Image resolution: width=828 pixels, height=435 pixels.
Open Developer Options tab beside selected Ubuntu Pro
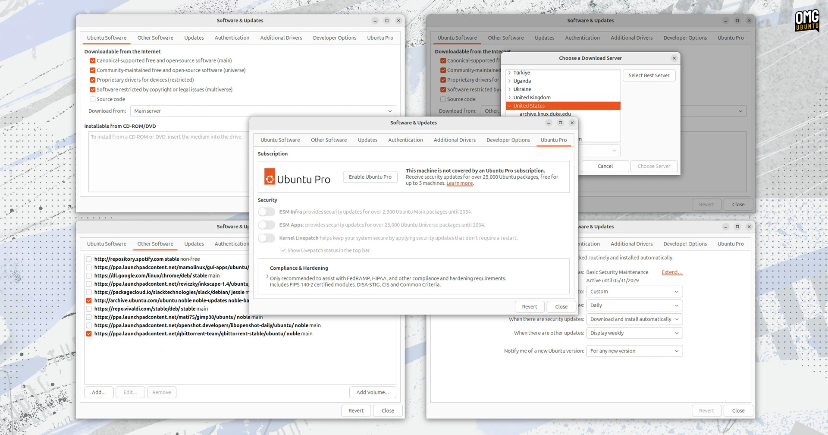[508, 140]
